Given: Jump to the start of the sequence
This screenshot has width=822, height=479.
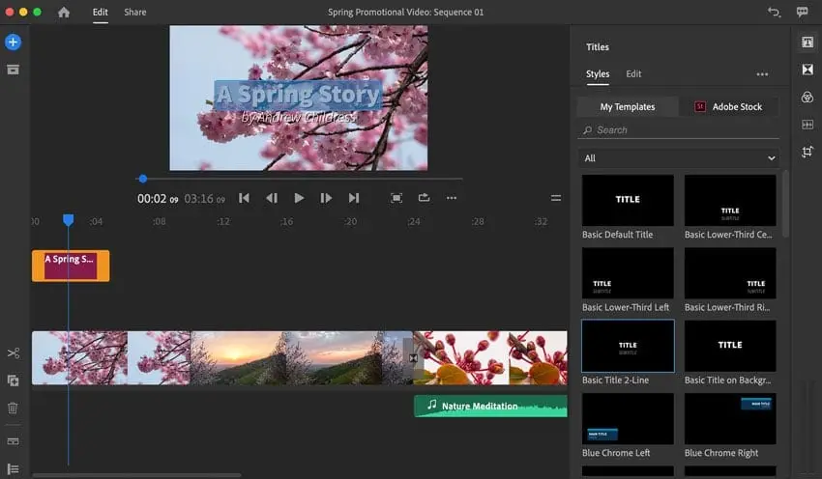Looking at the screenshot, I should click(x=245, y=198).
